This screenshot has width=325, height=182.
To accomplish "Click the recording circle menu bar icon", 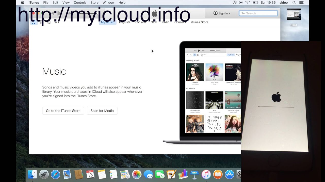I will pos(241,3).
